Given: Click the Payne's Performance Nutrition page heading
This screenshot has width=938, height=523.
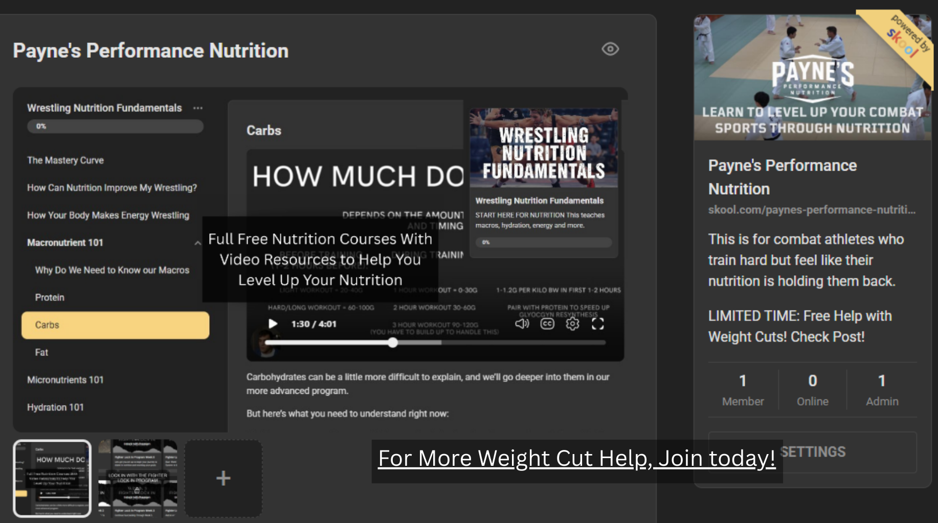Looking at the screenshot, I should click(x=151, y=51).
